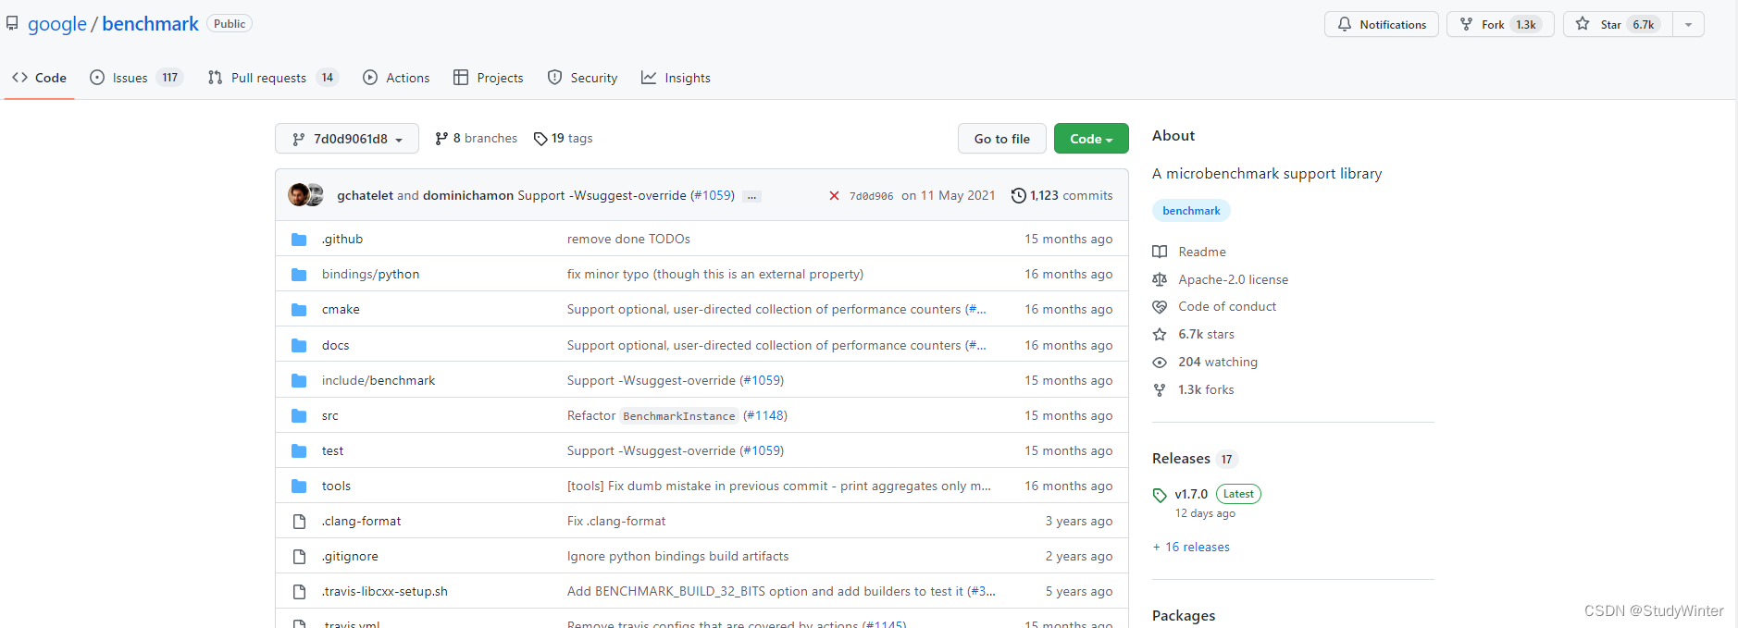1738x628 pixels.
Task: Click the commits history clock icon
Action: click(x=1018, y=196)
